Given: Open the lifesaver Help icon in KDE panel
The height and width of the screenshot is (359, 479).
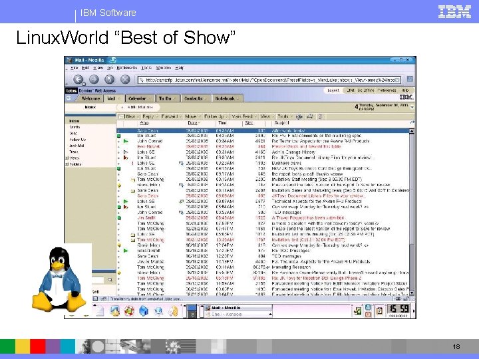Looking at the screenshot, I should (x=130, y=311).
